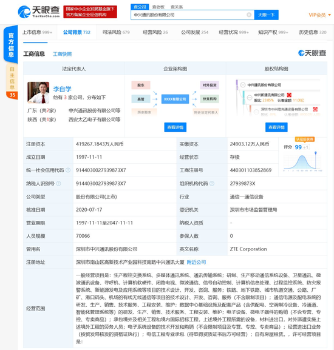Collapse the 中兴新通讯有限公司 node in the equity tree
The width and height of the screenshot is (334, 350).
pos(250,97)
